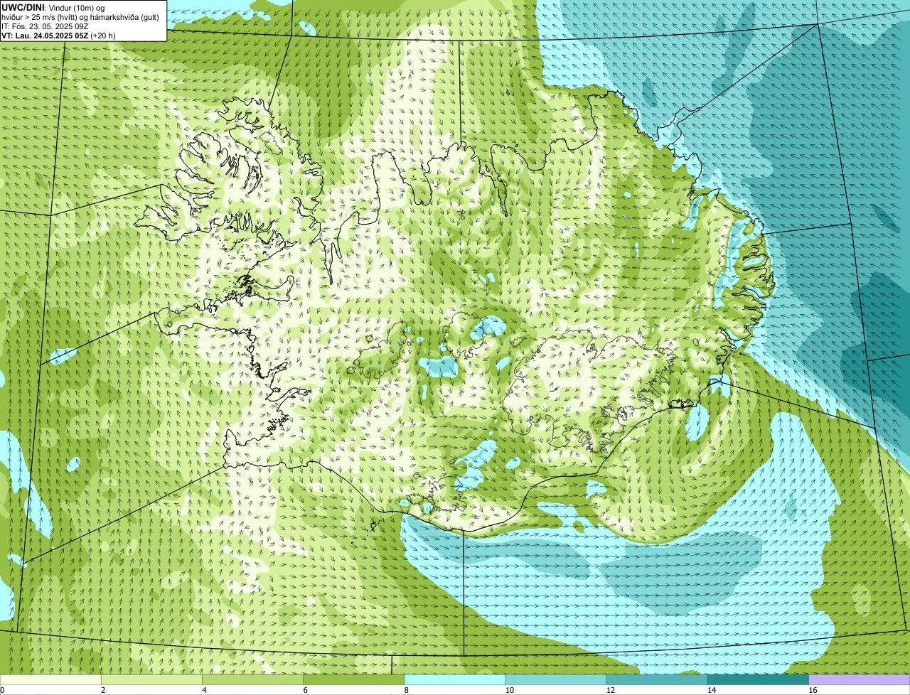Choose the purple legend swatch above 16
910x695 pixels.
point(859,679)
